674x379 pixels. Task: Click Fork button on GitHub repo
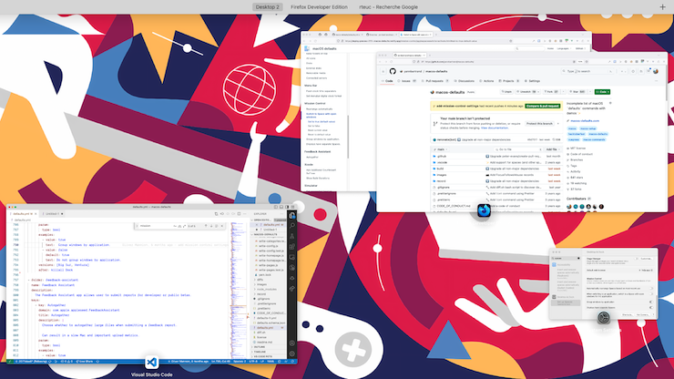click(551, 92)
